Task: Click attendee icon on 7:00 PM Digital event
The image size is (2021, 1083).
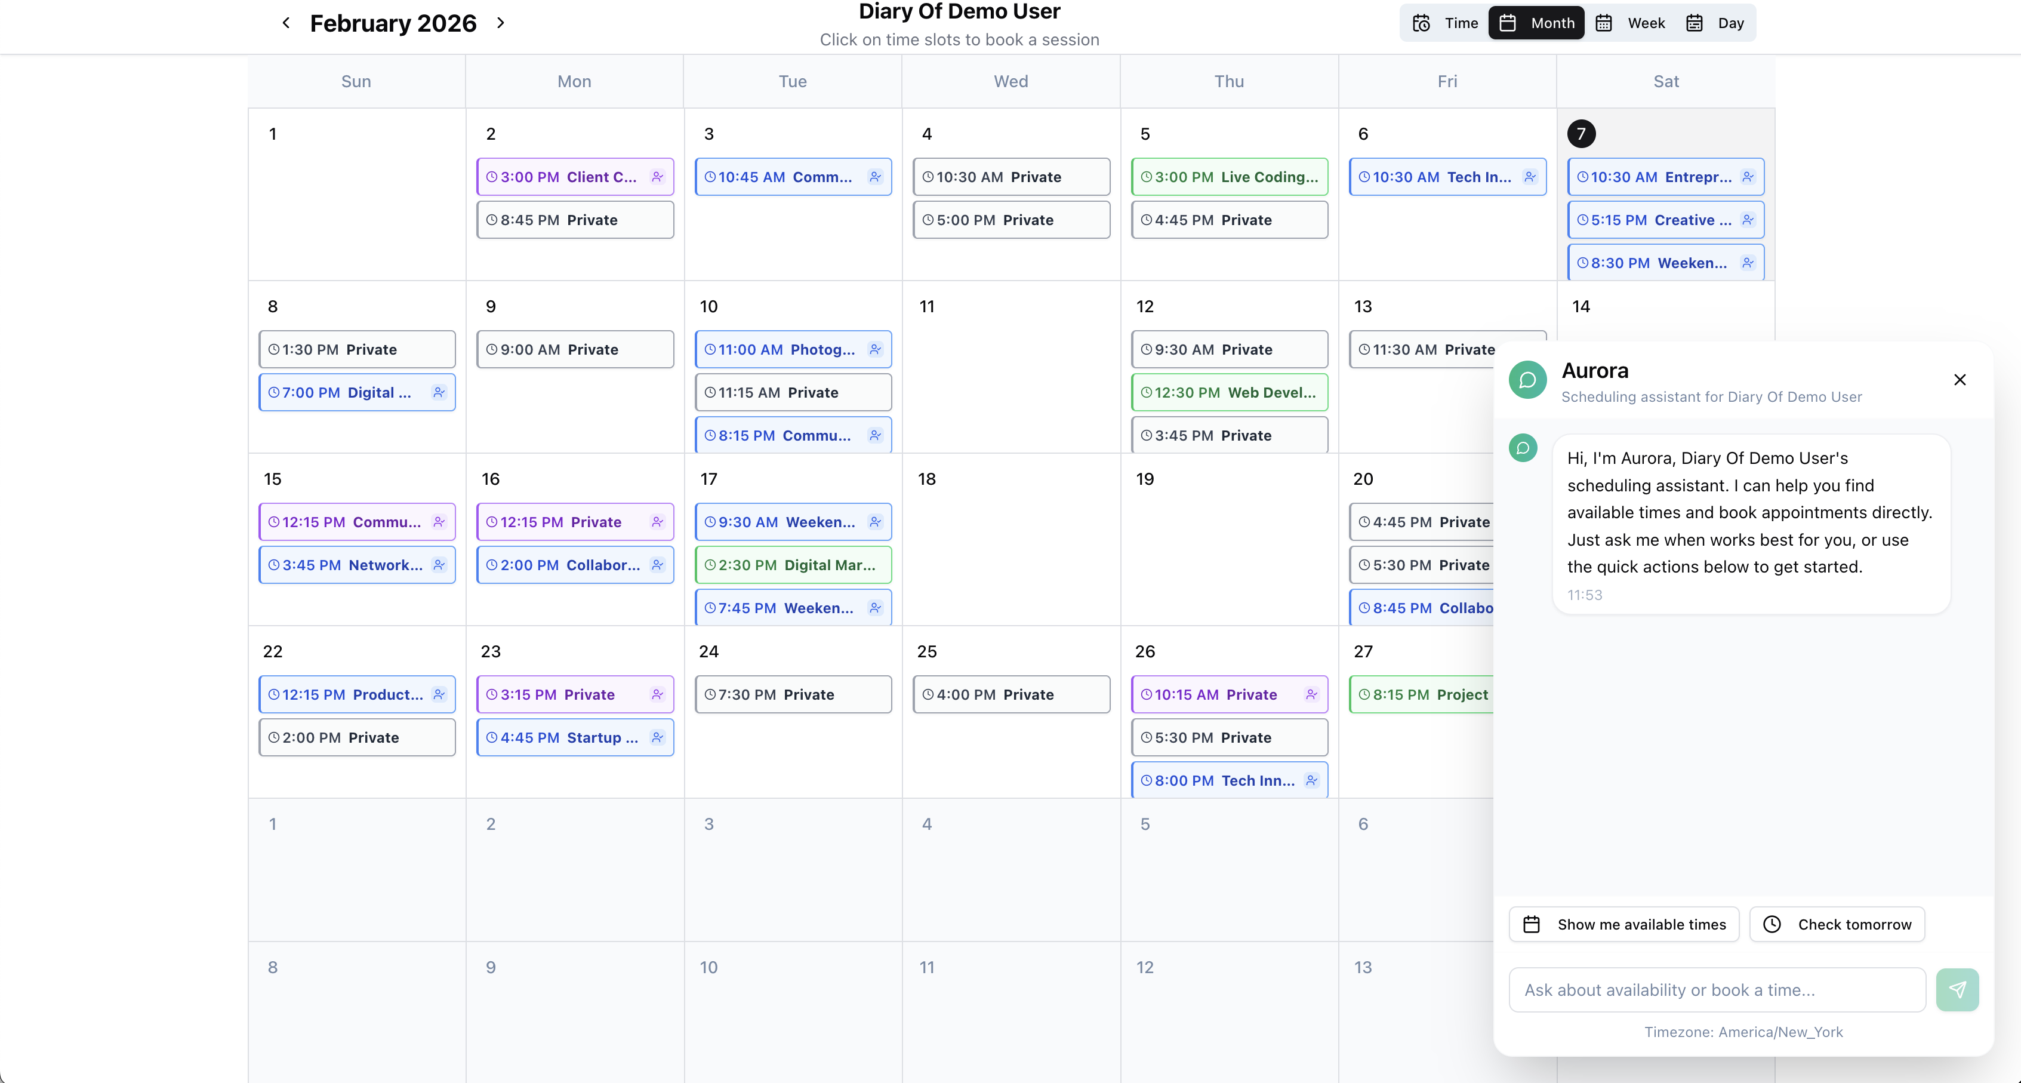Action: pos(439,392)
